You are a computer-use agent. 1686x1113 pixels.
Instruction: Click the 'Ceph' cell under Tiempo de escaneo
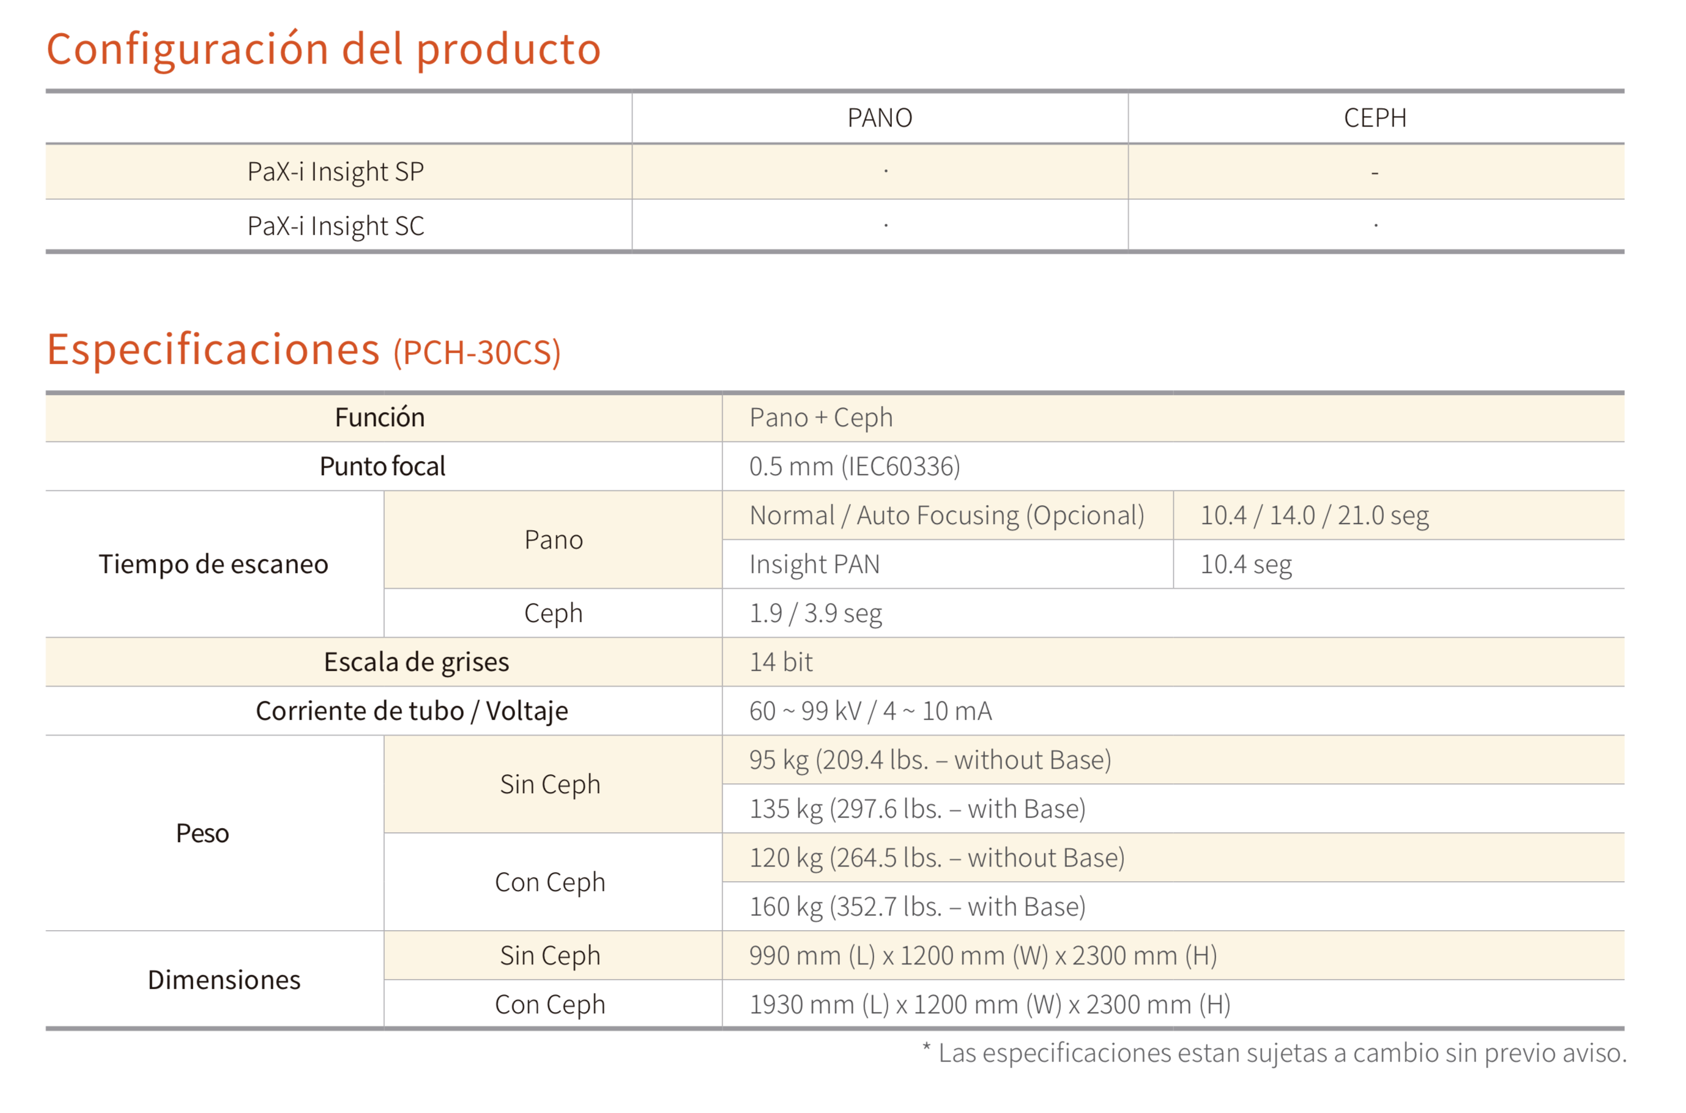click(554, 613)
